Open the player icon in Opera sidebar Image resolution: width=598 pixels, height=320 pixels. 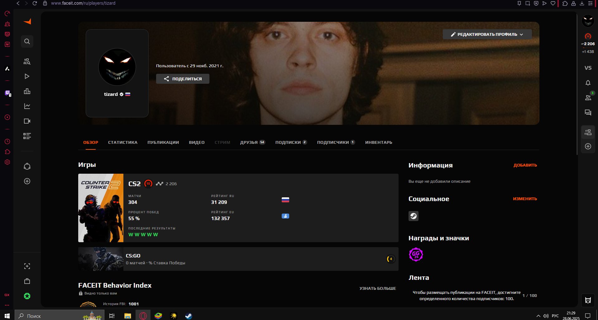pyautogui.click(x=7, y=117)
